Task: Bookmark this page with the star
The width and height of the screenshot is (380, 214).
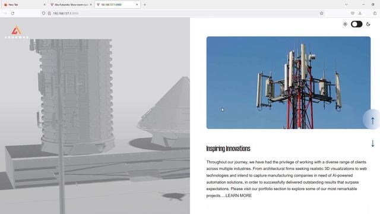Action: point(322,13)
